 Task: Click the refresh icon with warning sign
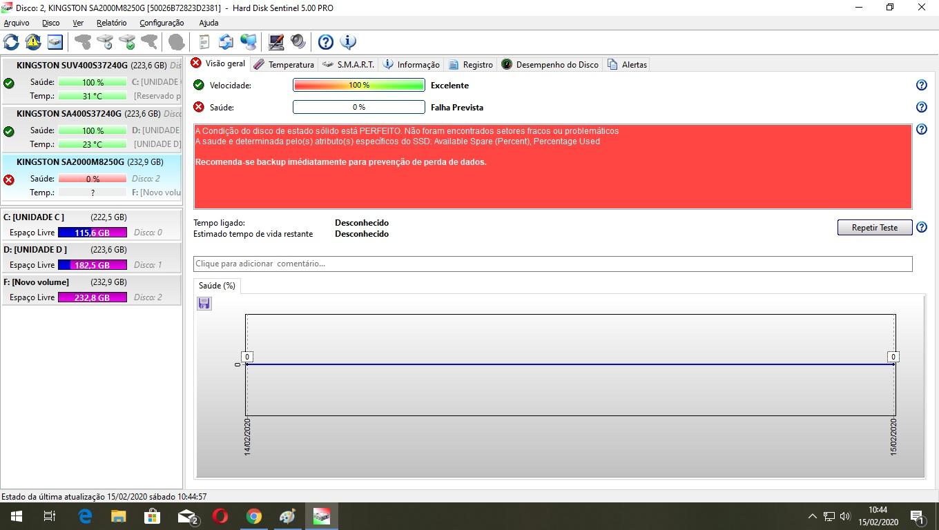pos(33,42)
